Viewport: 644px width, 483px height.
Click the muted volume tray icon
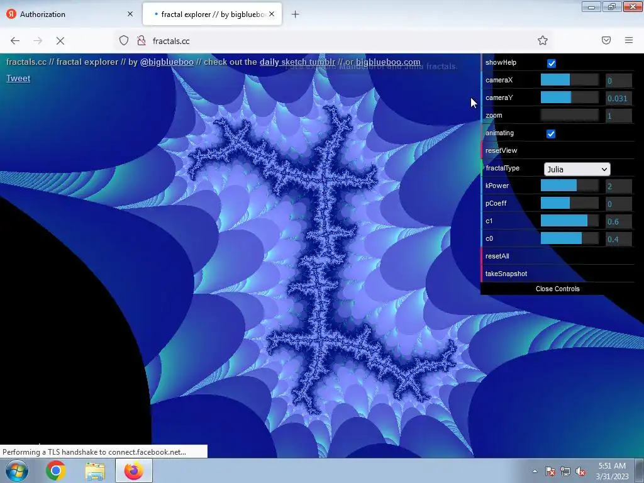click(580, 471)
